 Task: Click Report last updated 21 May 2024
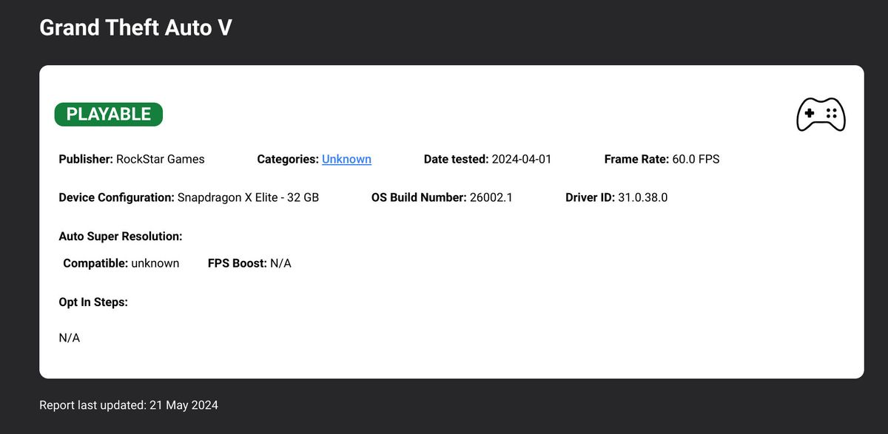[129, 405]
